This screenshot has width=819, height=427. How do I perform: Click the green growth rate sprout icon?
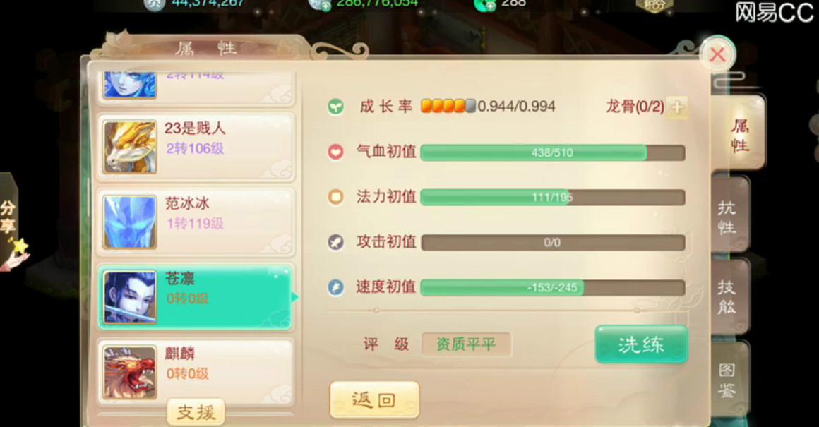(x=335, y=107)
